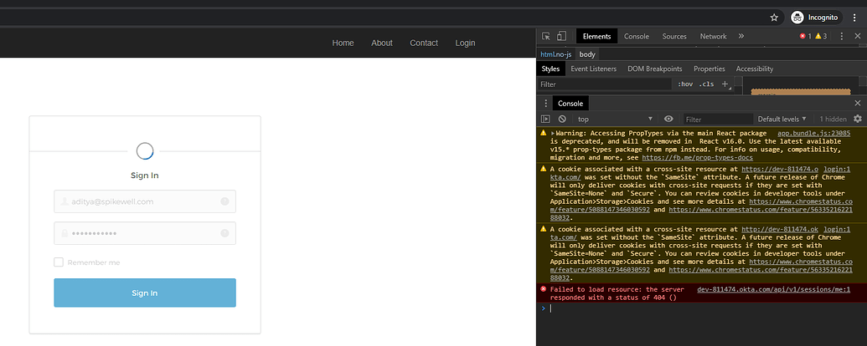Click the box model margin preview
867x346 pixels.
click(x=801, y=92)
